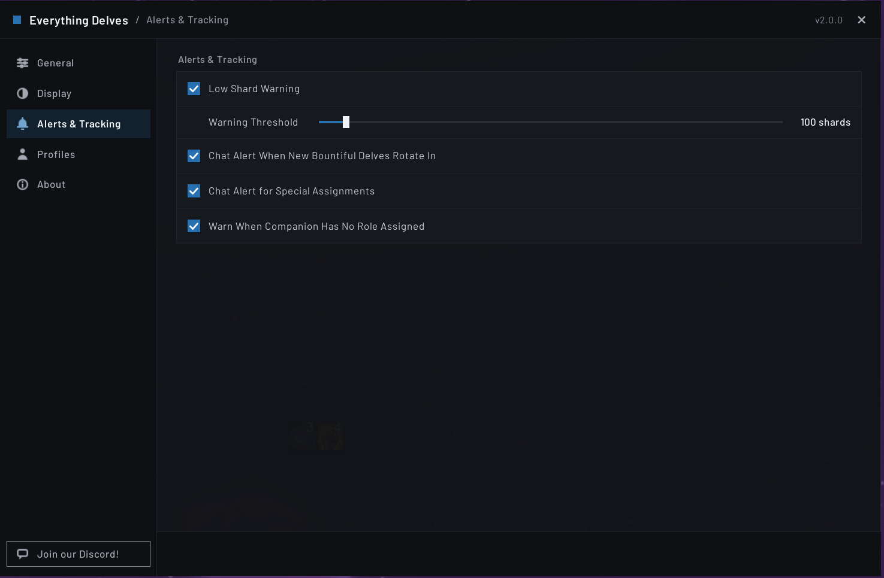
Task: Click the Display half-circle icon
Action: pos(23,93)
